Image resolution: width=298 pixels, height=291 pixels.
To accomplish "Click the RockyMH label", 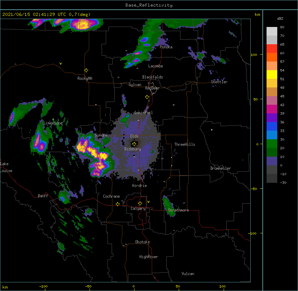I will 85,78.
